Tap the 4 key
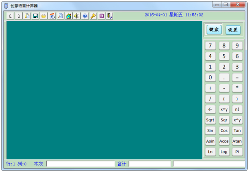Image resolution: width=248 pixels, height=172 pixels. (210, 56)
